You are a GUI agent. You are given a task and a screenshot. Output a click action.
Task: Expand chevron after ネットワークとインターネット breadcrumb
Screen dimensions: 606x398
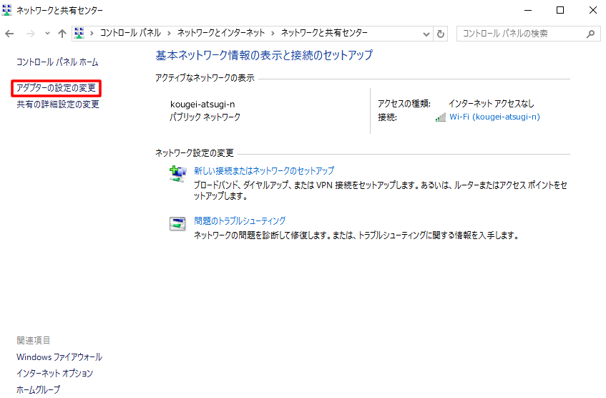coord(273,33)
